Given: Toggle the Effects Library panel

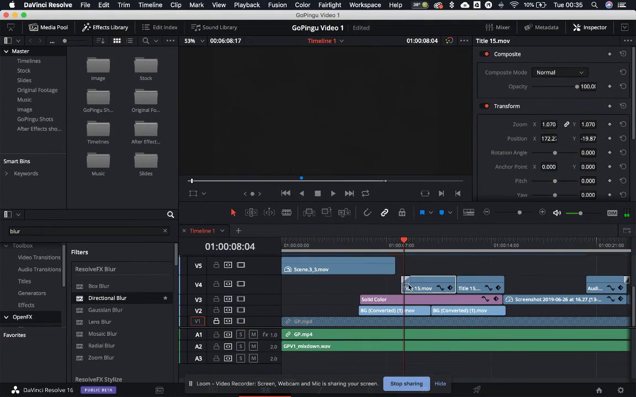Looking at the screenshot, I should pos(105,27).
